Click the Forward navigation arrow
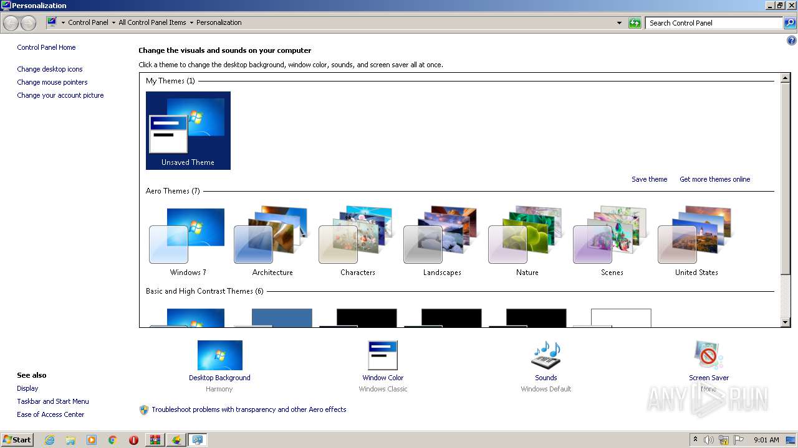This screenshot has width=798, height=448. [28, 23]
